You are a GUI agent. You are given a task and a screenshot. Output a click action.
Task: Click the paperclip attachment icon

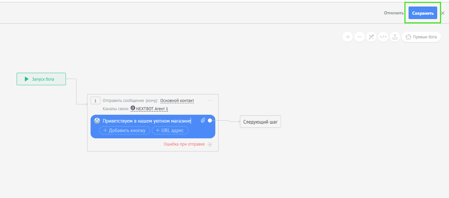[203, 121]
